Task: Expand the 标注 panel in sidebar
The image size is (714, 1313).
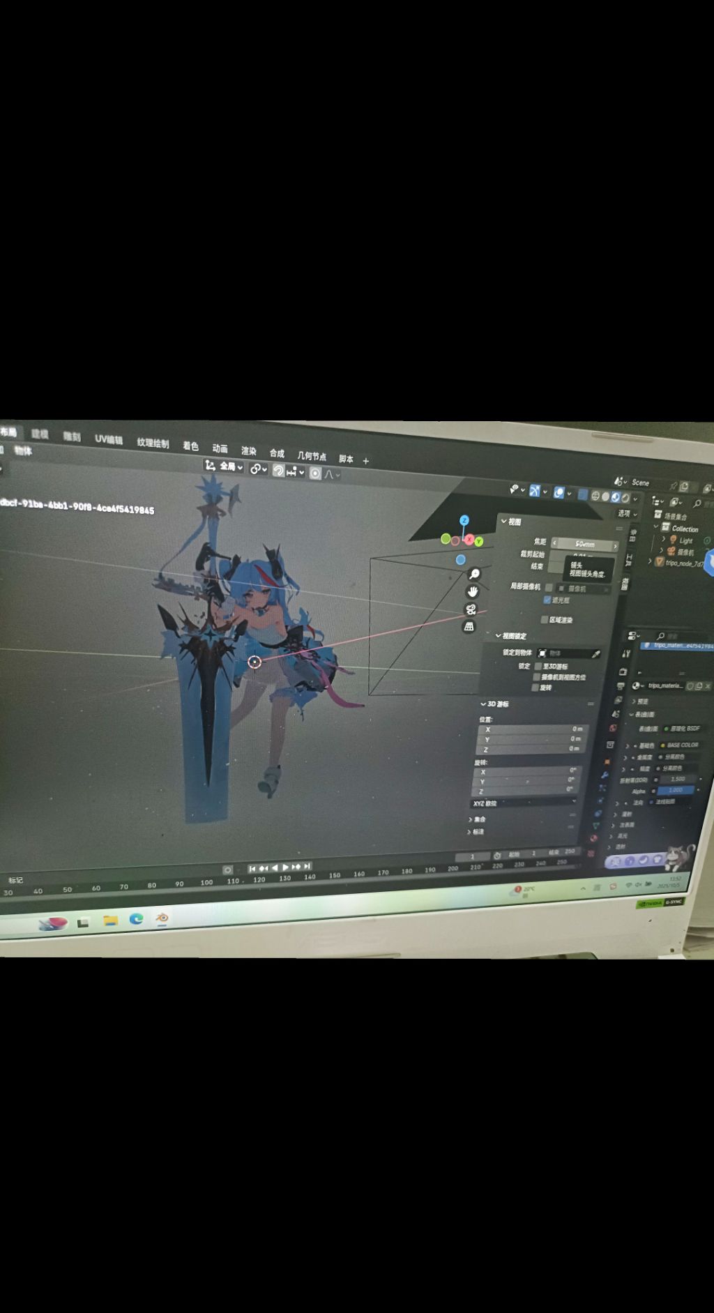Action: tap(476, 831)
